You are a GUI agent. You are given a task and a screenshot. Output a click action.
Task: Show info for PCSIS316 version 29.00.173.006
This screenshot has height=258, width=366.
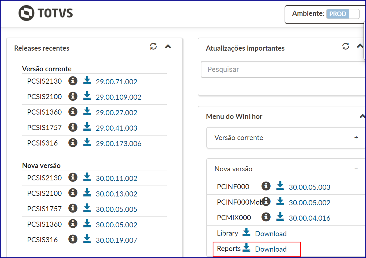click(73, 142)
